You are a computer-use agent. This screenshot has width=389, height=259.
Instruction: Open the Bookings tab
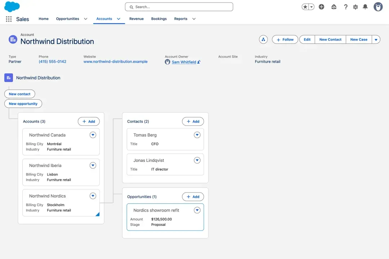(x=159, y=19)
